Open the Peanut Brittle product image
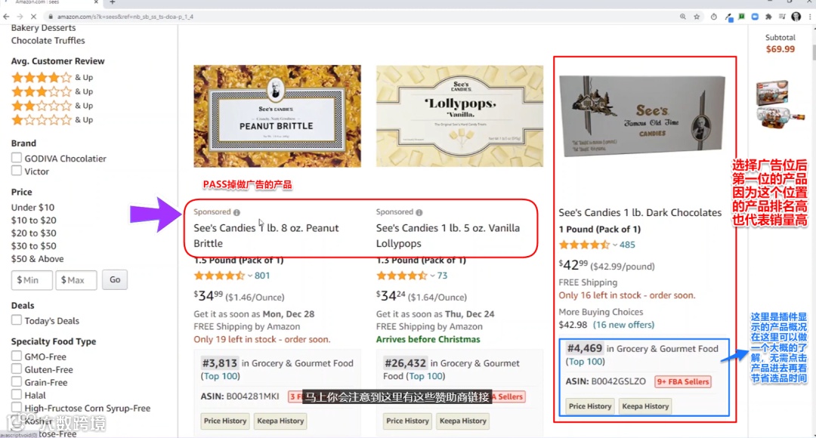 277,116
